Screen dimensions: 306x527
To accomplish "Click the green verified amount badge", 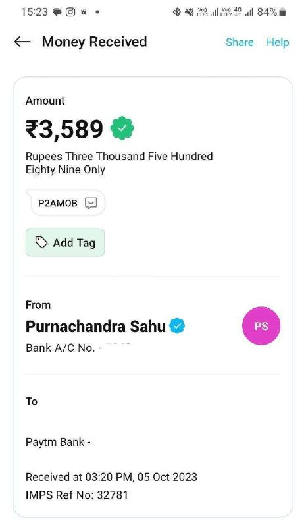I will pos(122,128).
